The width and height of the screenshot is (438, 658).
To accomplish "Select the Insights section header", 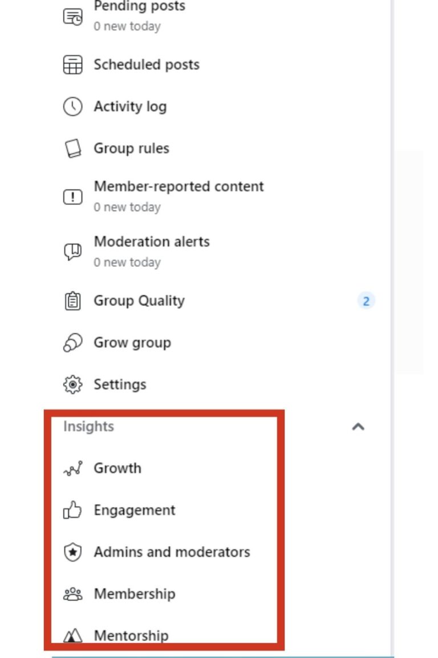I will coord(88,426).
